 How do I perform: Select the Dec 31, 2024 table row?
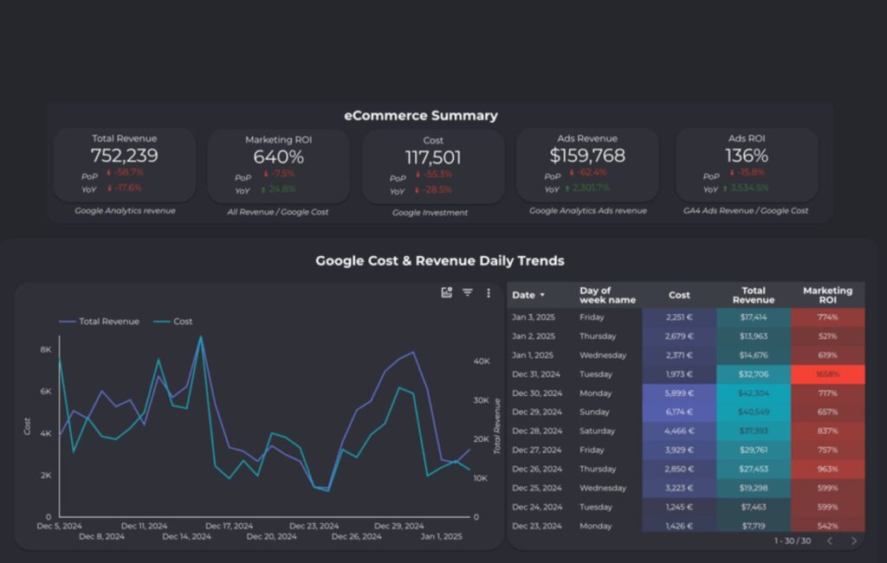pos(535,374)
